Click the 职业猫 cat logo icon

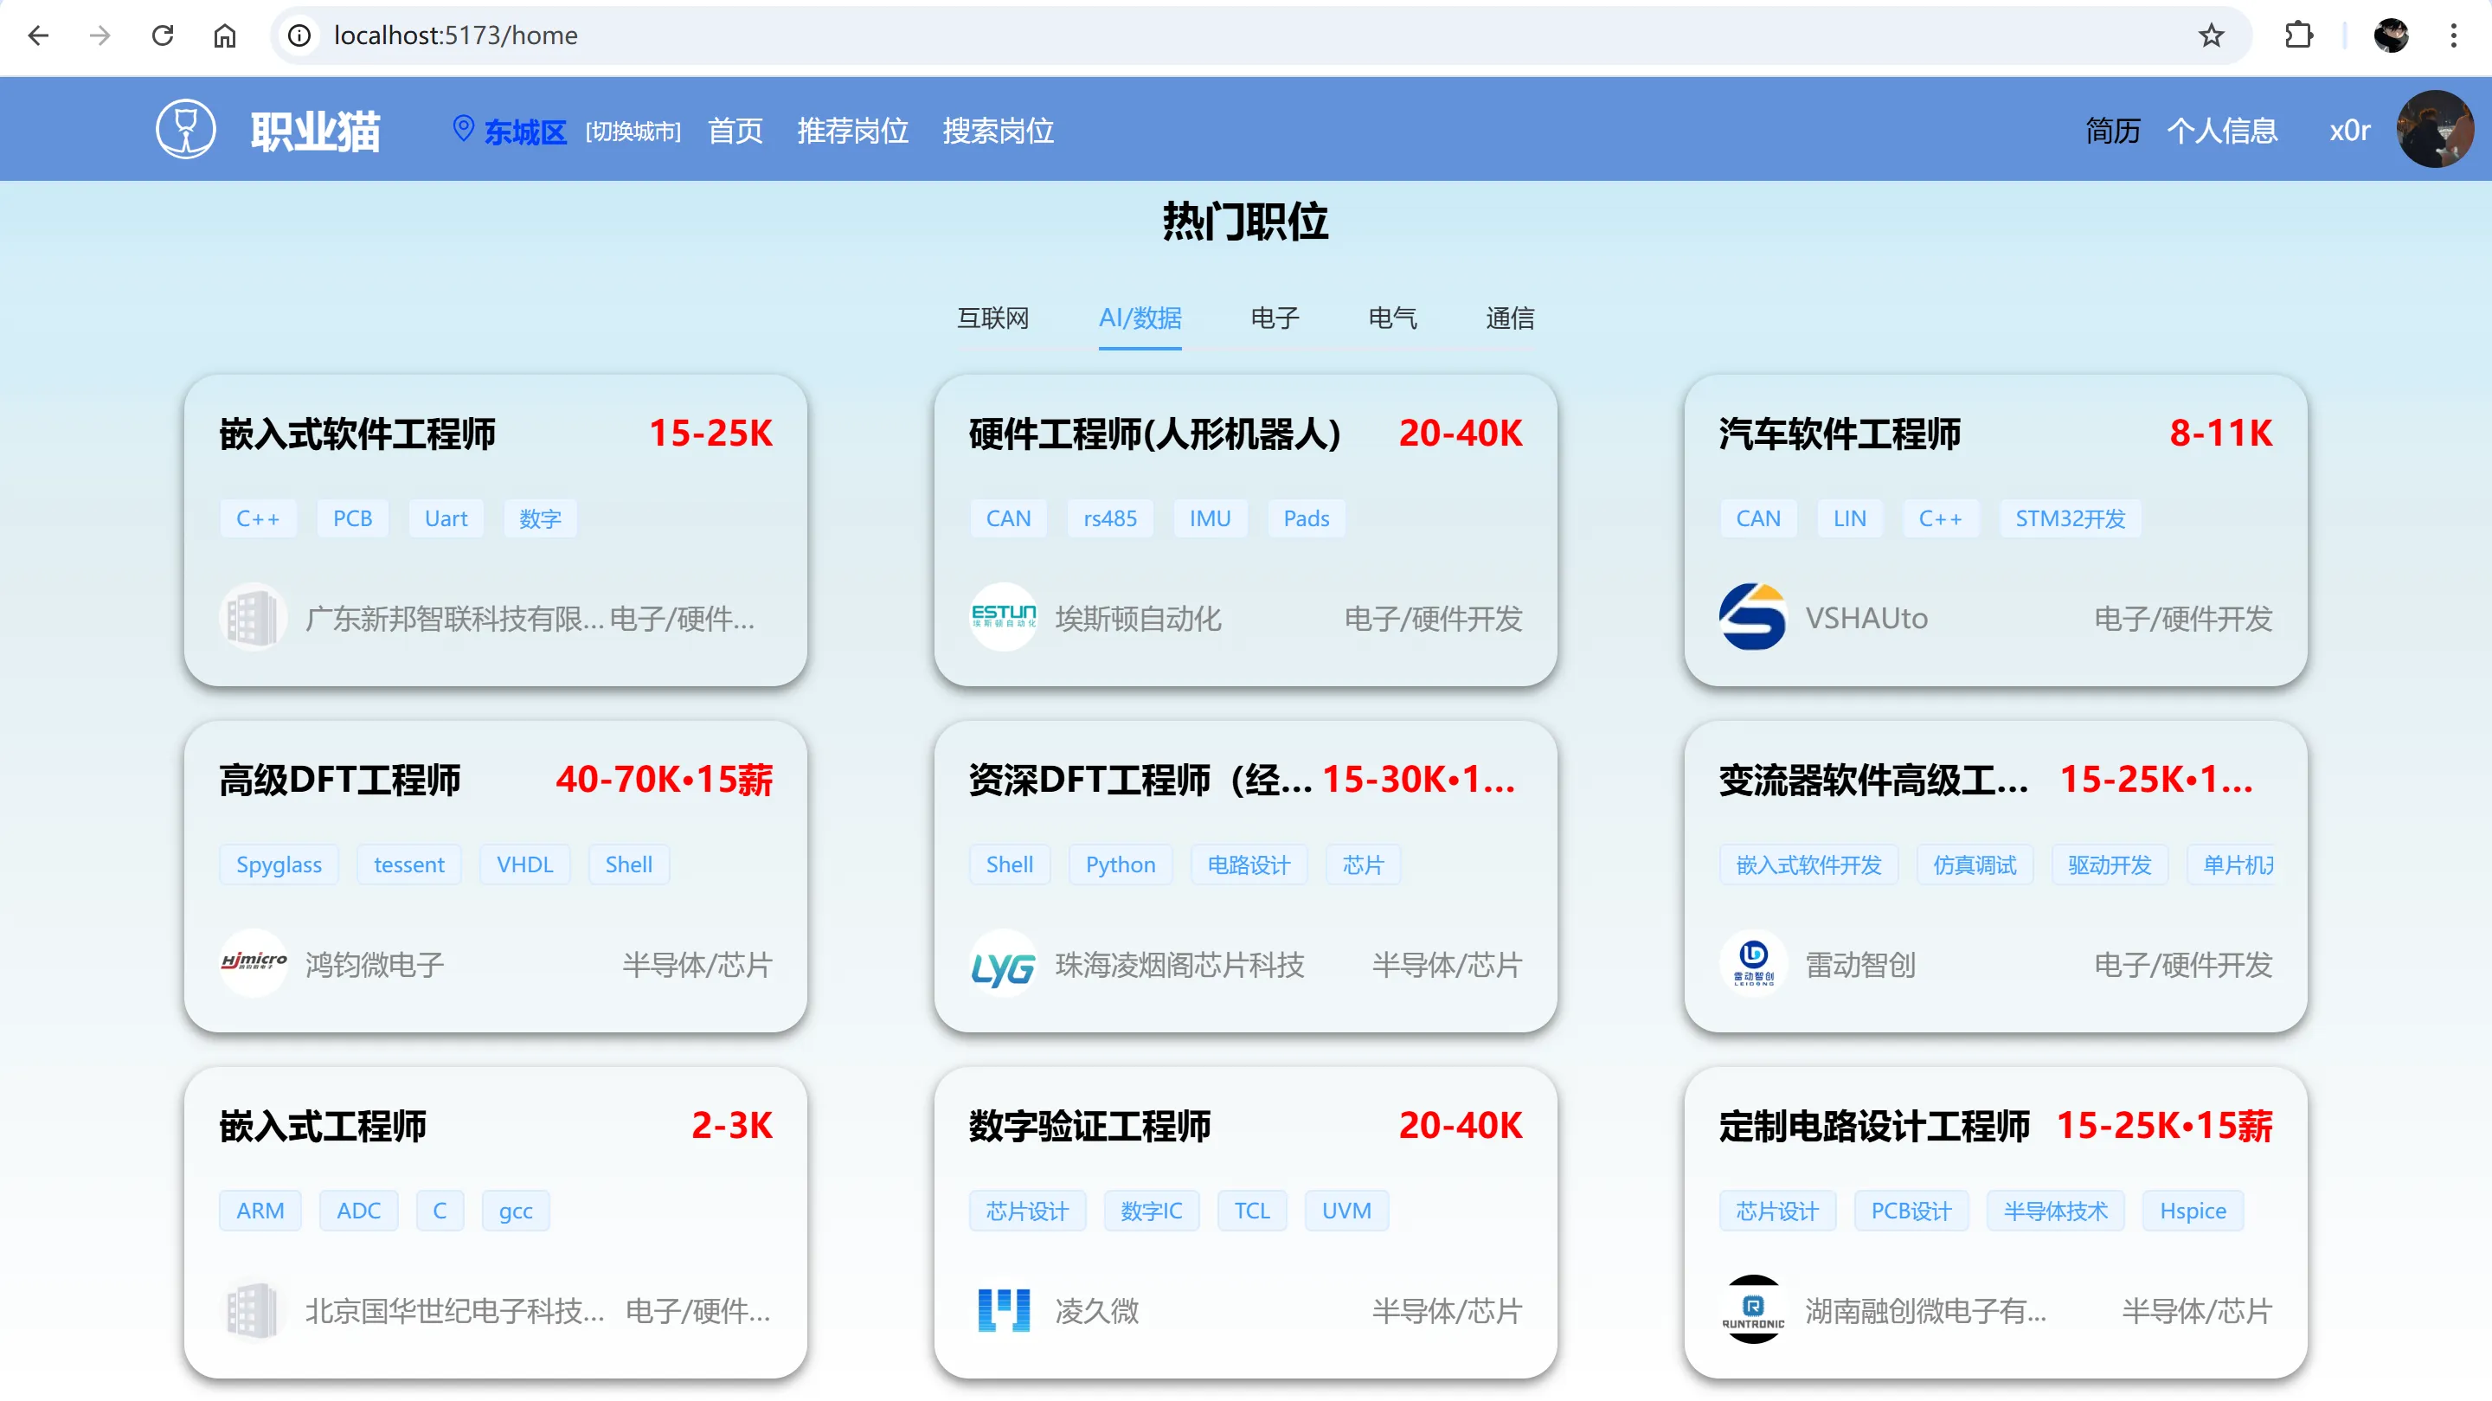tap(186, 129)
